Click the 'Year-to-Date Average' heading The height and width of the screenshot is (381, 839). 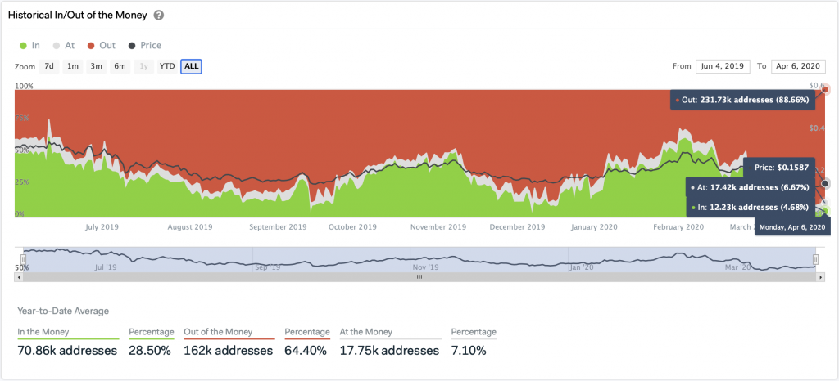tap(63, 311)
